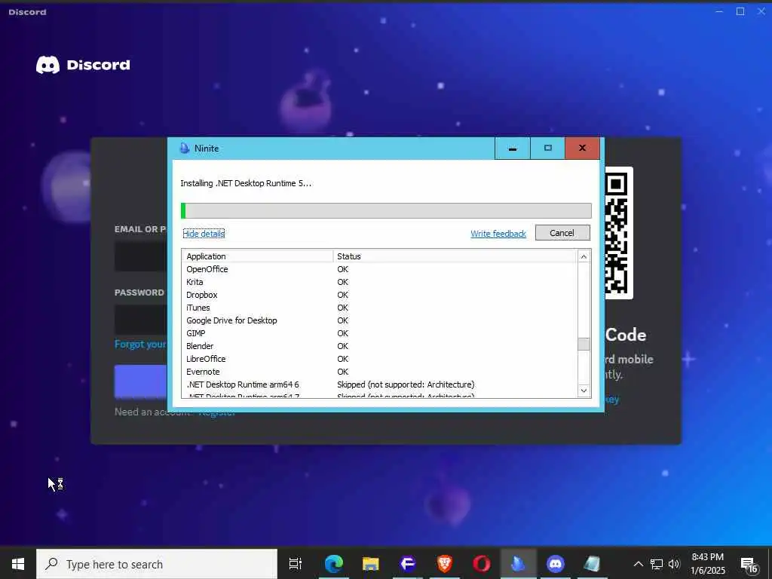
Task: Minimize the Ninite window
Action: [x=512, y=149]
